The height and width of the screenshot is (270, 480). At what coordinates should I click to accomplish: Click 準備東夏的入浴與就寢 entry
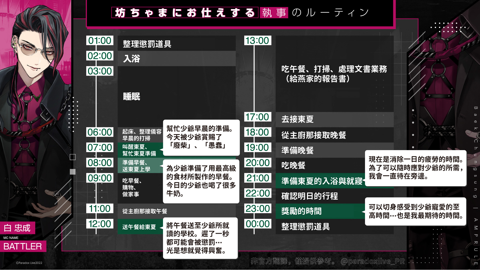pyautogui.click(x=320, y=181)
